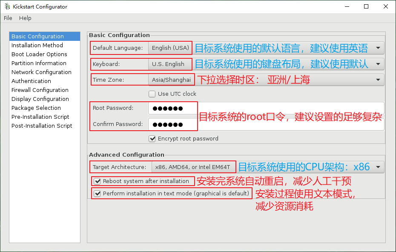396x252 pixels.
Task: Open the Target Architecture dropdown
Action: [x=268, y=167]
